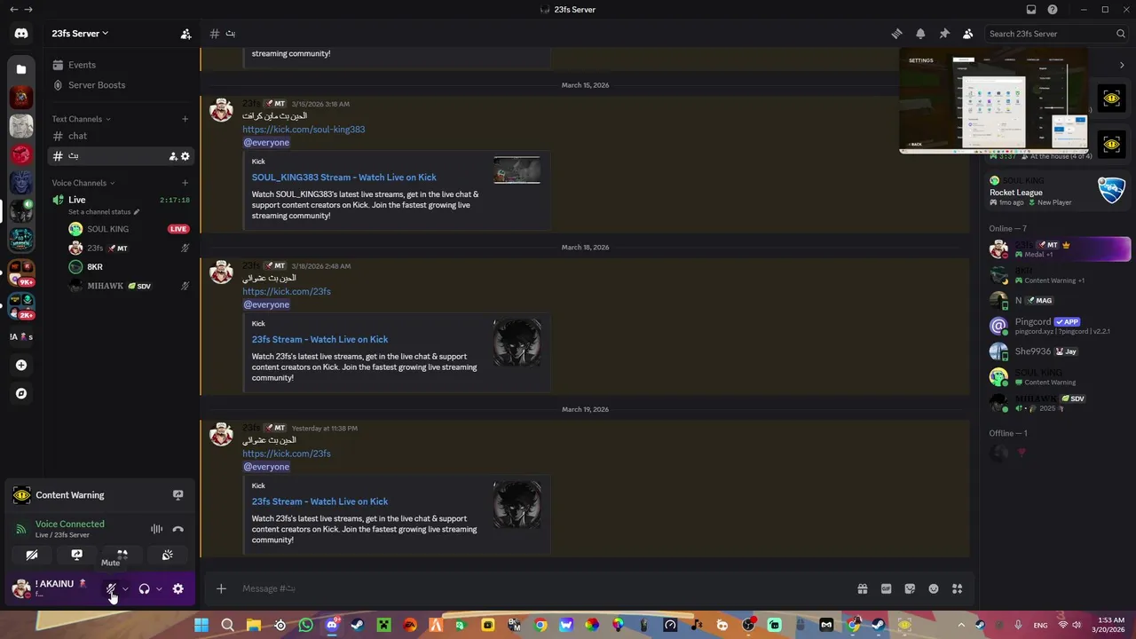Open output device options arrow beside the headphones

click(x=159, y=588)
